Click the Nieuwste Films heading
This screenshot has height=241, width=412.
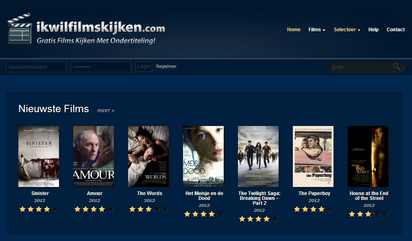pyautogui.click(x=54, y=109)
